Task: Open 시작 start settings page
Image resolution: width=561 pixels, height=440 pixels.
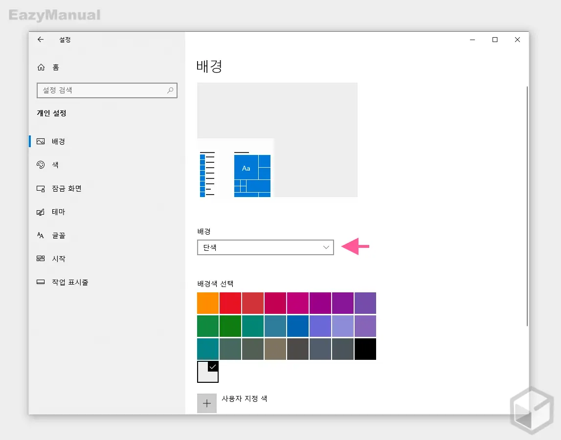Action: coord(58,259)
